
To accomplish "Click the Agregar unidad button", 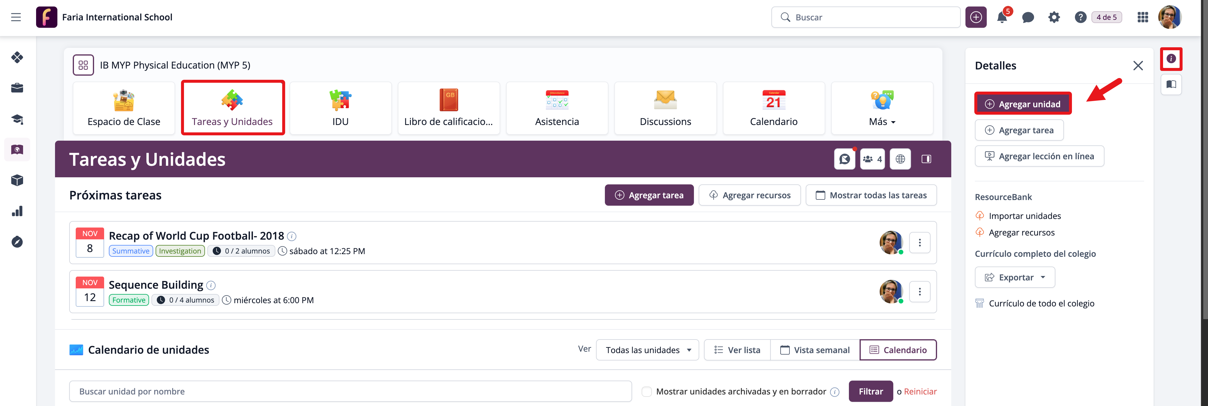I will (x=1023, y=104).
